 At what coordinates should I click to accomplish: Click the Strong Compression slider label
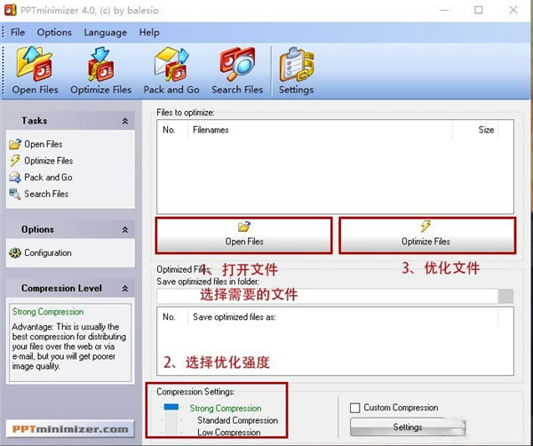point(226,409)
